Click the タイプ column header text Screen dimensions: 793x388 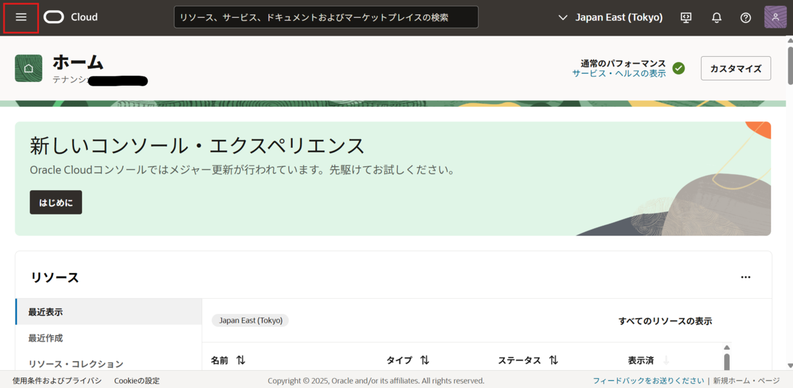point(399,360)
